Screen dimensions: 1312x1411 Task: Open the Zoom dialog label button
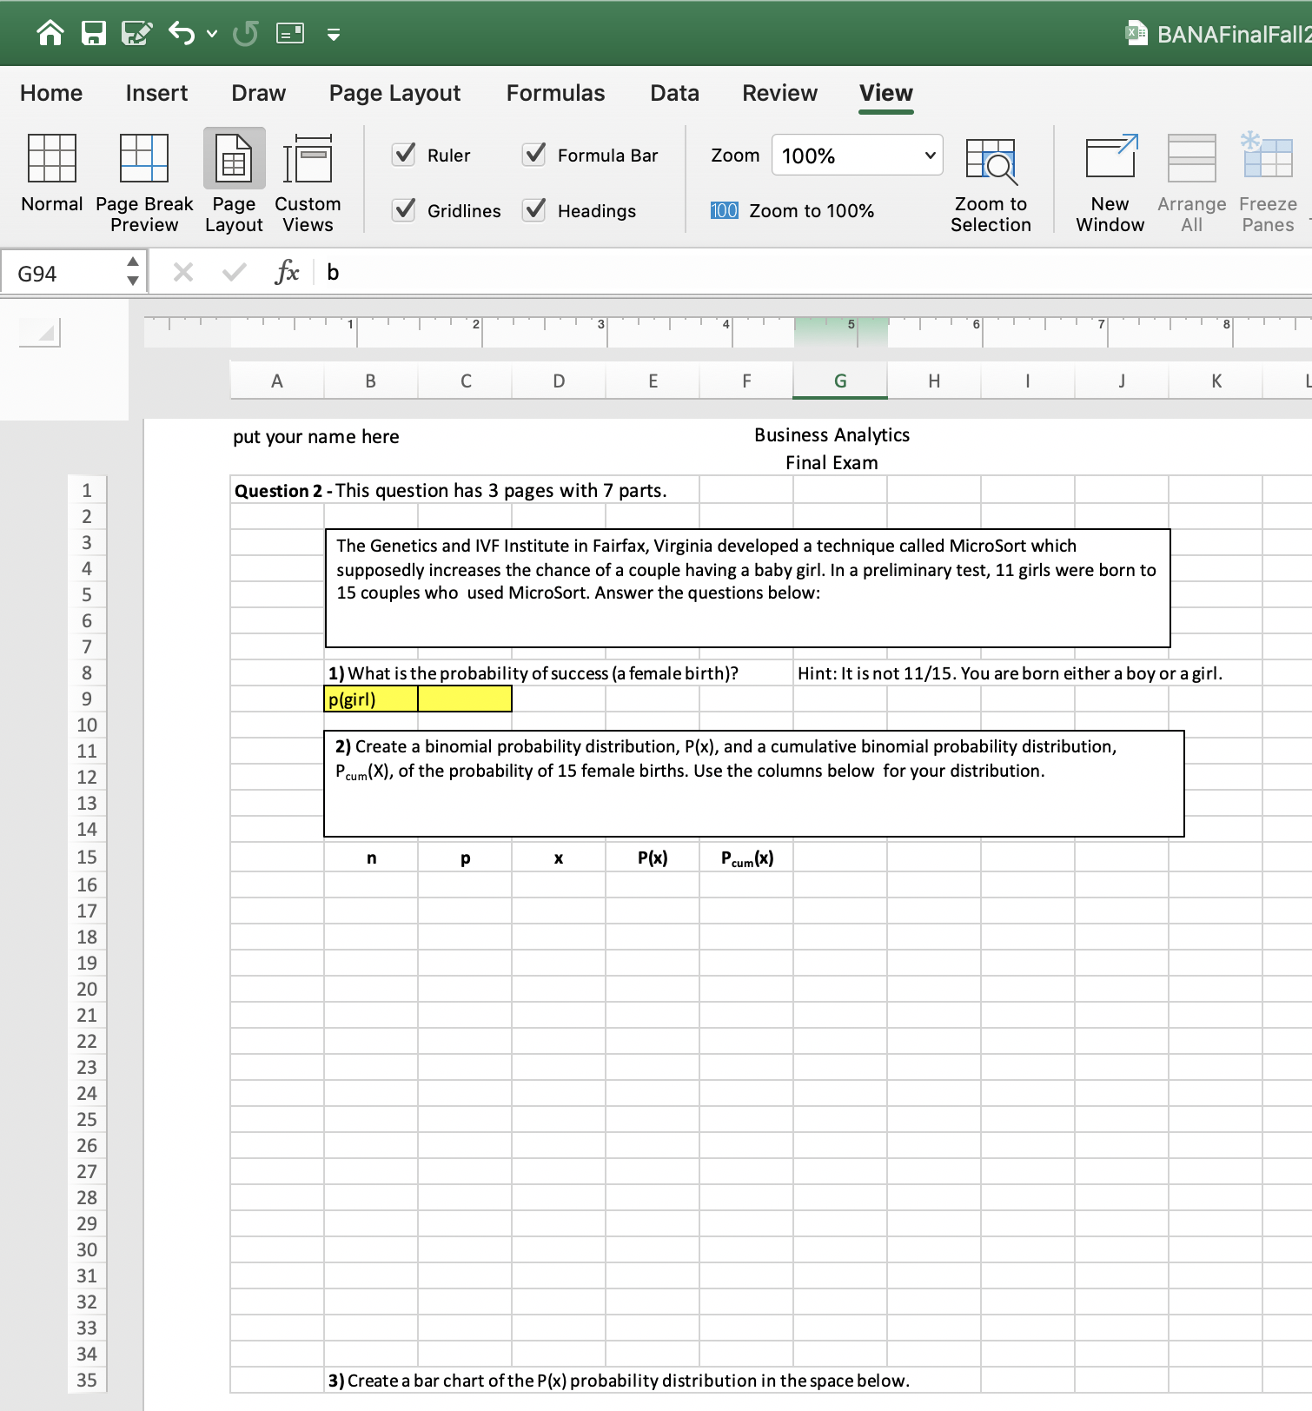(735, 155)
